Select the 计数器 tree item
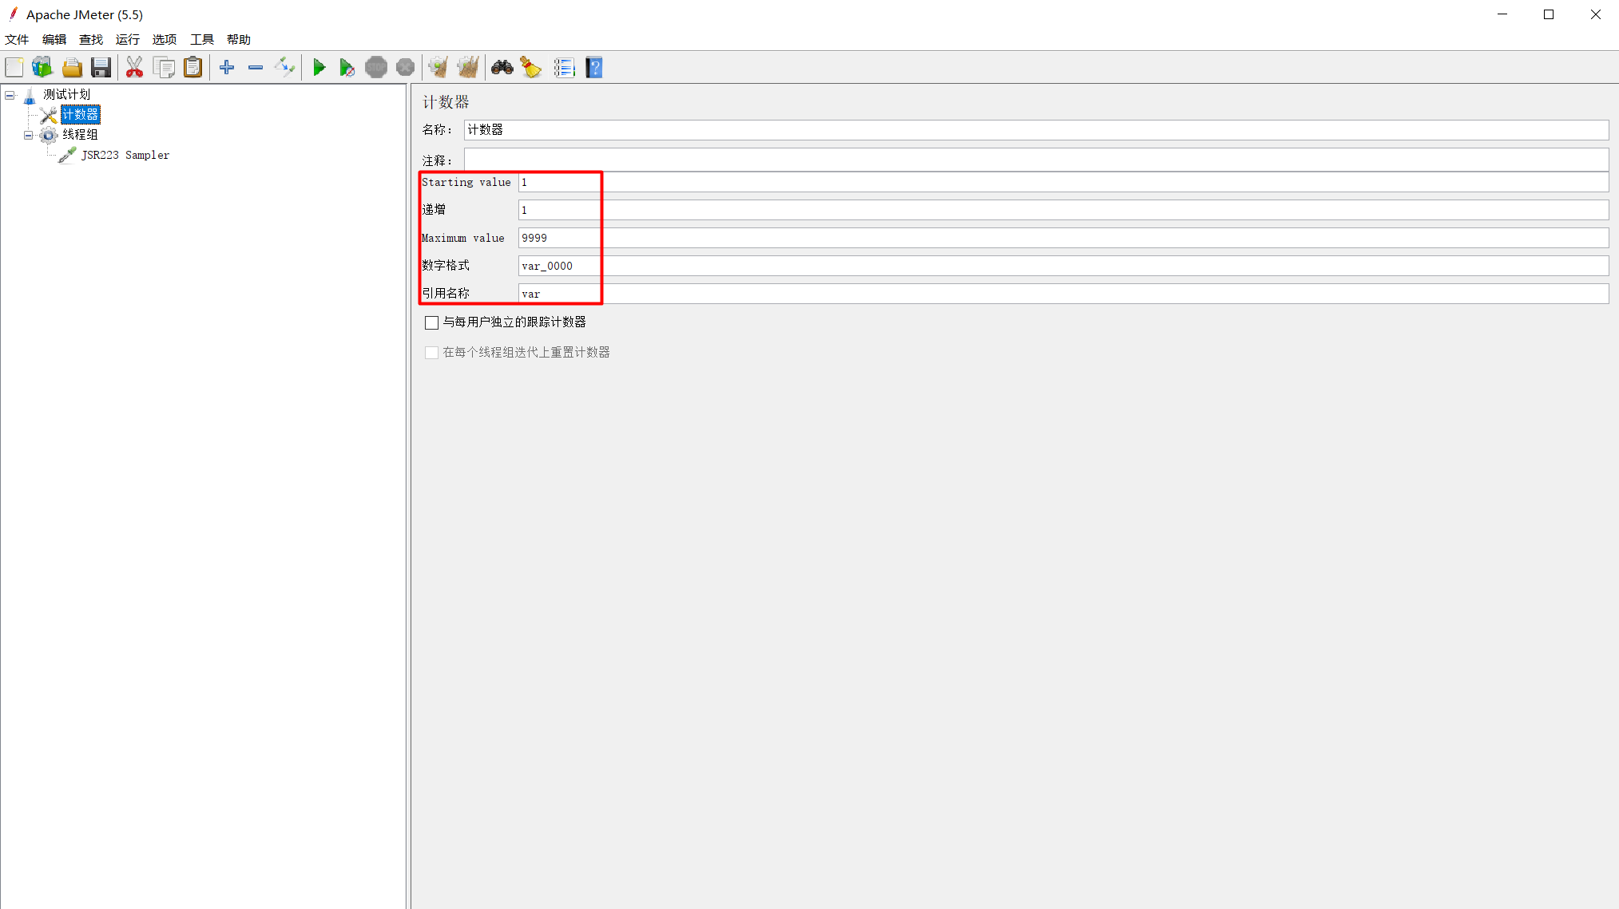The image size is (1619, 909). point(81,114)
